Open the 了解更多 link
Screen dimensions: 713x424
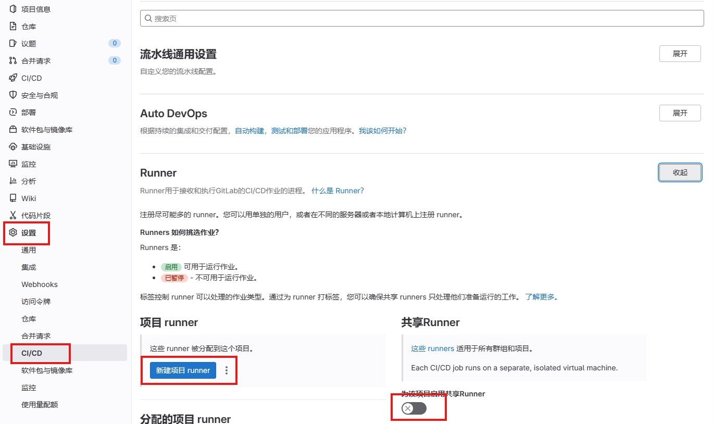pyautogui.click(x=542, y=297)
